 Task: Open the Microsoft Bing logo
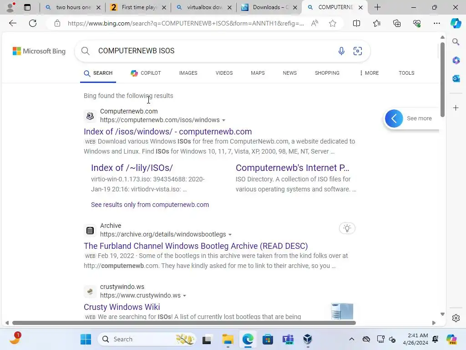pyautogui.click(x=39, y=51)
